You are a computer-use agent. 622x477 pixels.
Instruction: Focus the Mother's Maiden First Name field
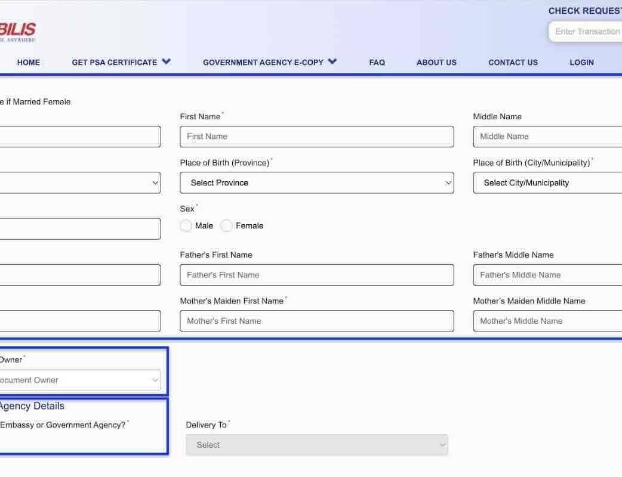coord(316,321)
